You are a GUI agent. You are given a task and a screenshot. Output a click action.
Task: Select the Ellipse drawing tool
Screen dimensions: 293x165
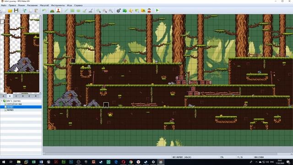click(x=78, y=11)
